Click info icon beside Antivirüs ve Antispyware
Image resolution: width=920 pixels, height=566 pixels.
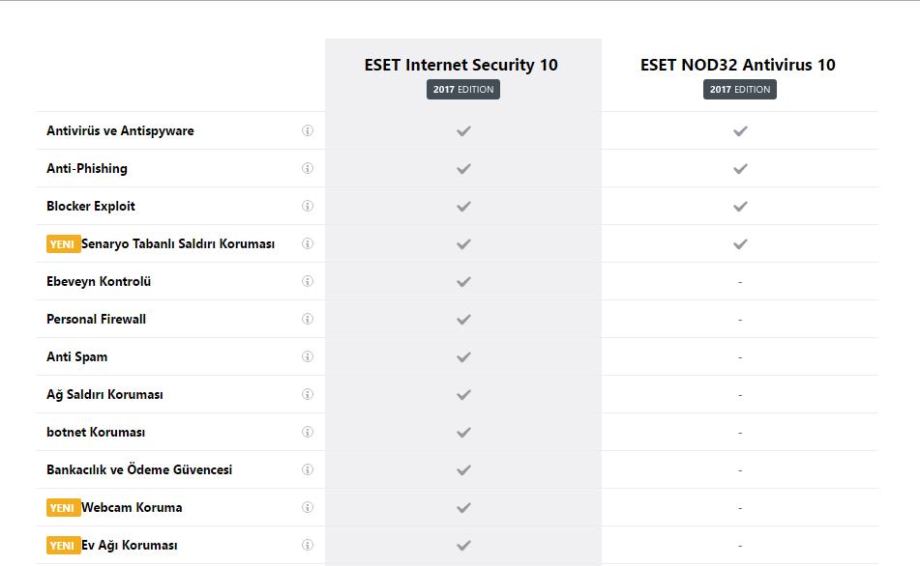308,130
